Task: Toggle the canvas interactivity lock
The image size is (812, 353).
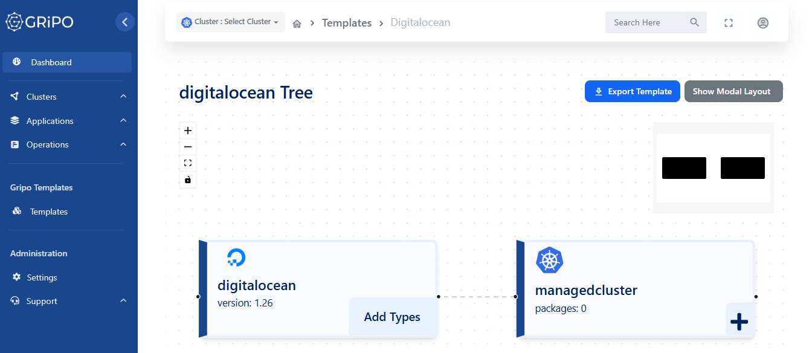Action: tap(188, 180)
